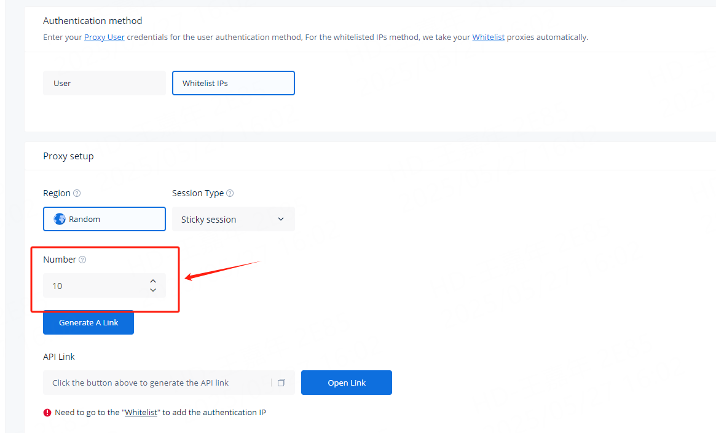
Task: Click the help icon next to Region
Action: (77, 193)
